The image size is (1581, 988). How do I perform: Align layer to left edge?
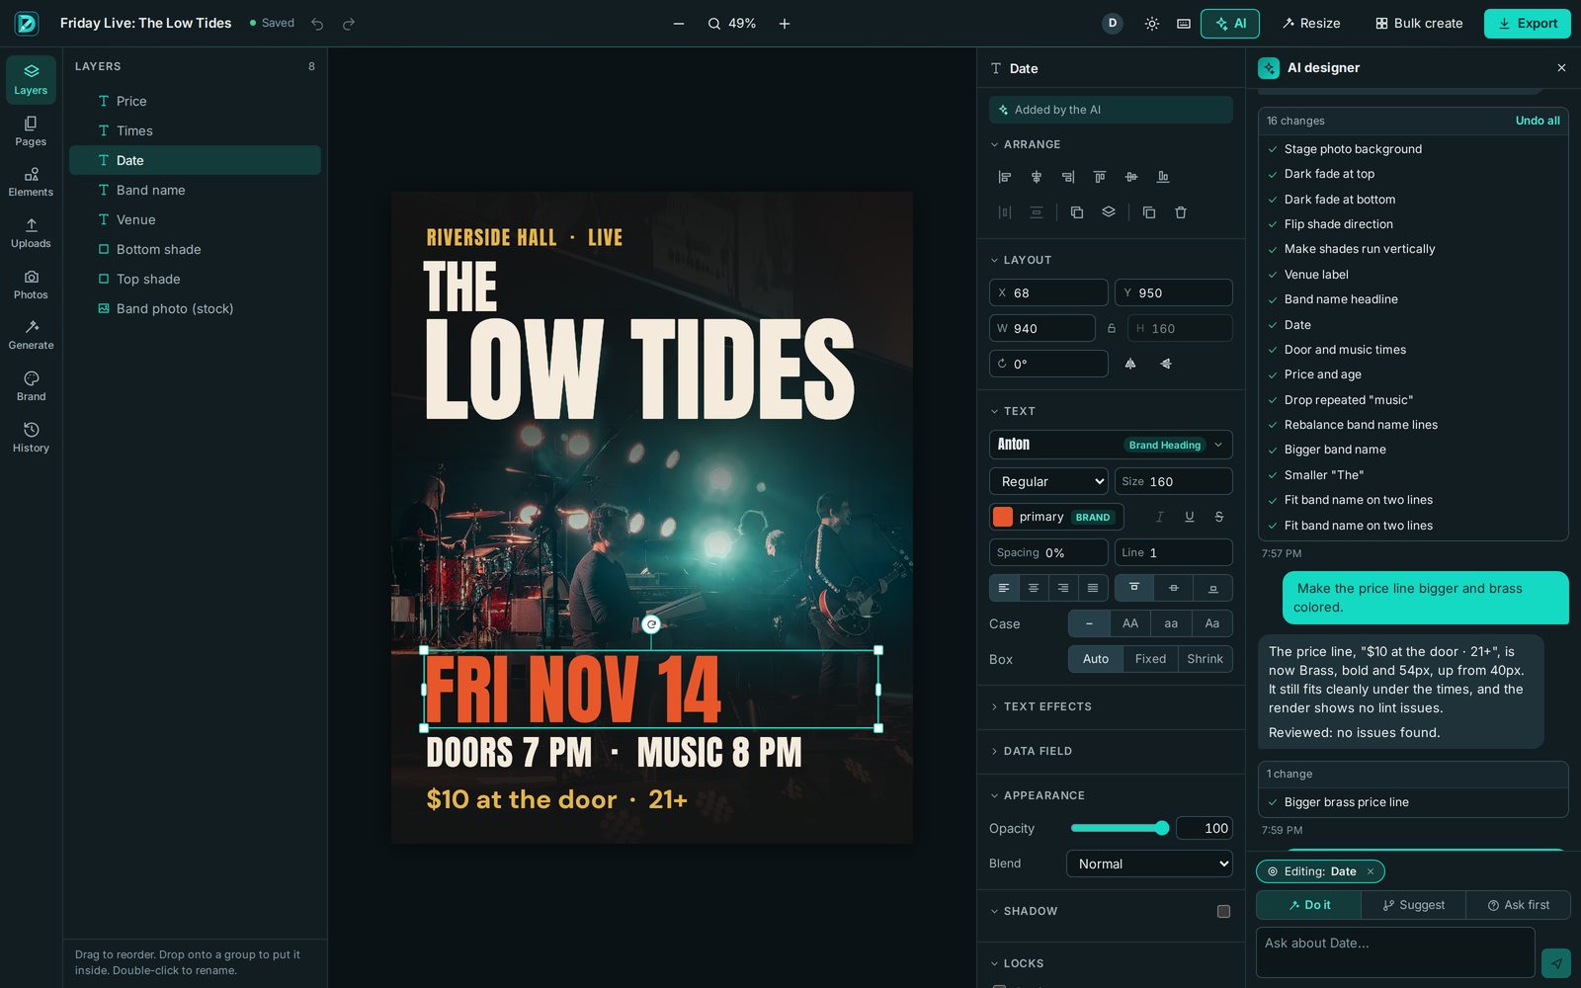(x=1005, y=177)
